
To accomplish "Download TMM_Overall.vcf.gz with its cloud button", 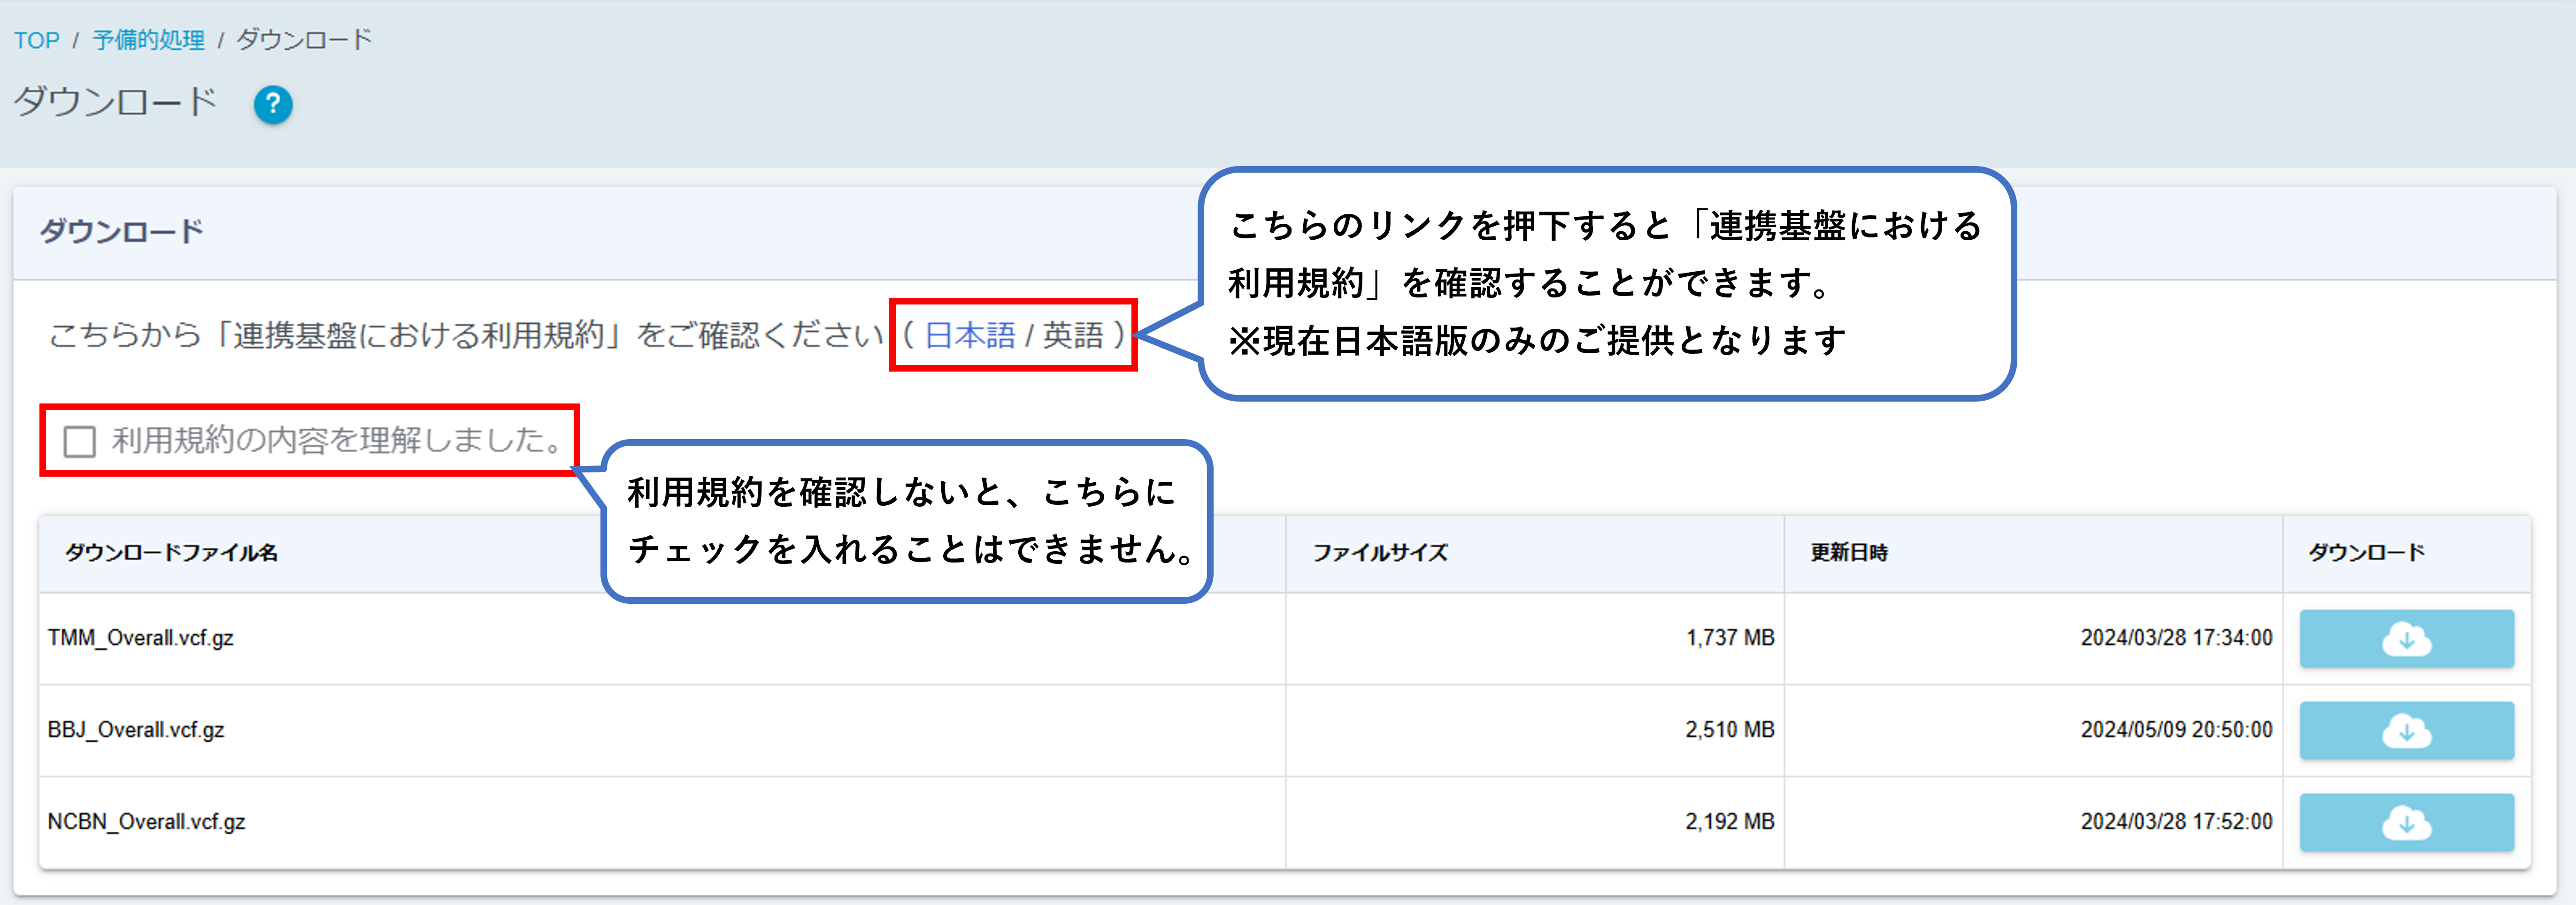I will click(2406, 639).
